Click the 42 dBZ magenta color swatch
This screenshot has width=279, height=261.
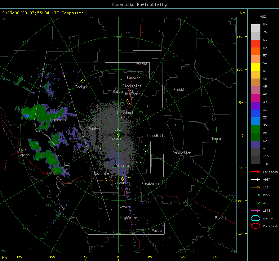pos(255,98)
